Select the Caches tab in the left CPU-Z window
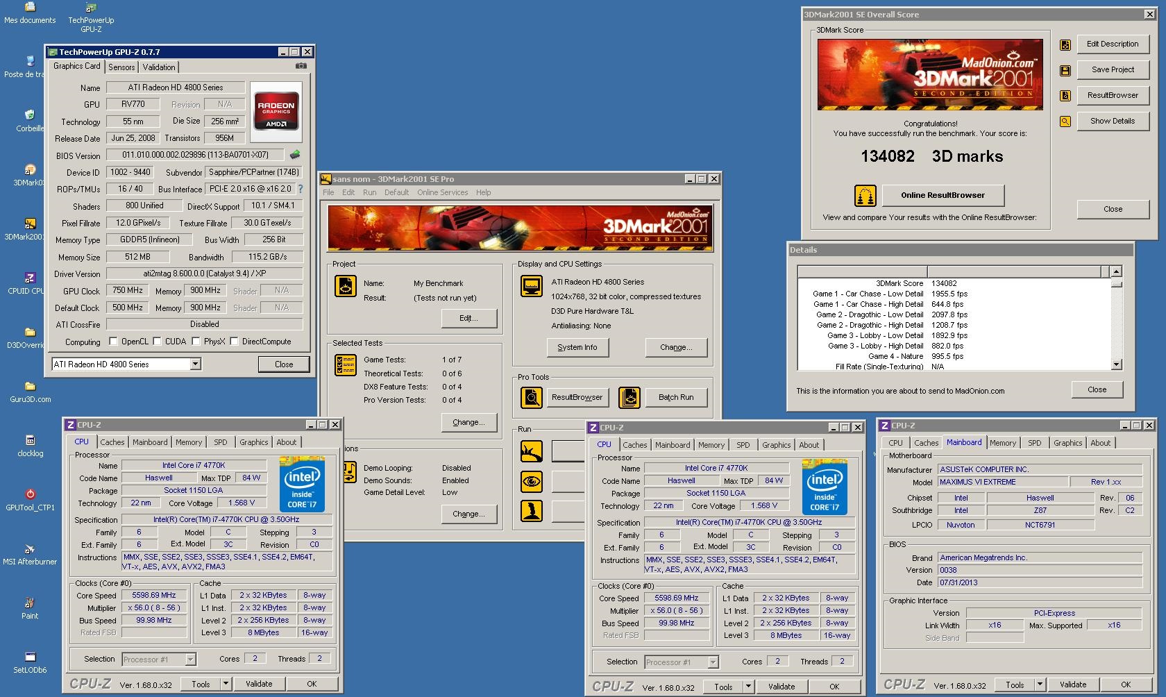This screenshot has height=697, width=1166. [112, 442]
